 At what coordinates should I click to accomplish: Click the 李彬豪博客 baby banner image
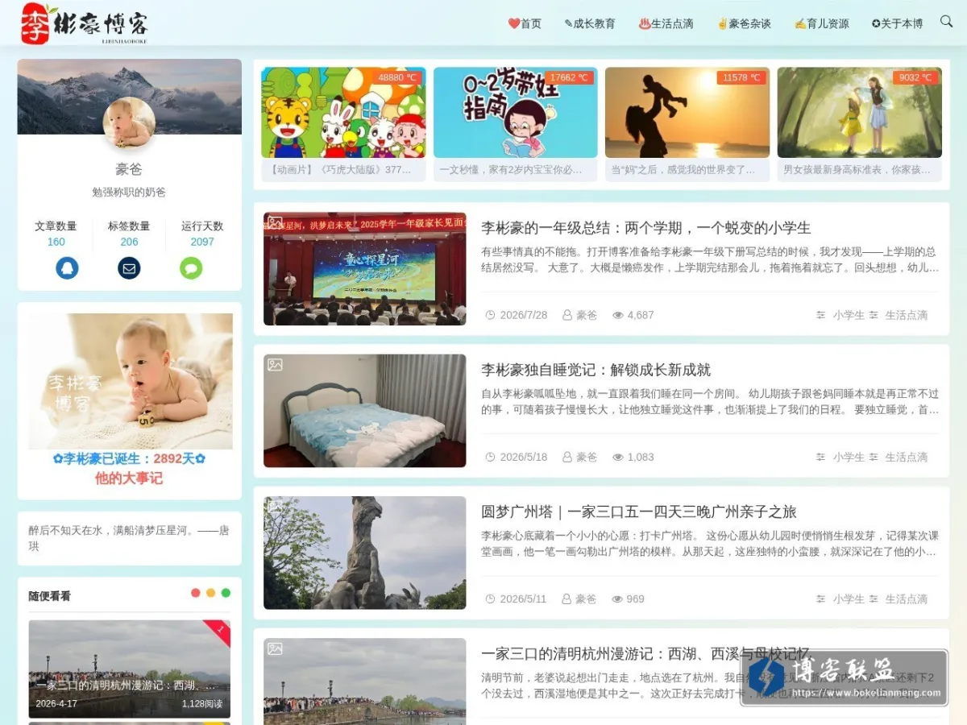[x=131, y=381]
